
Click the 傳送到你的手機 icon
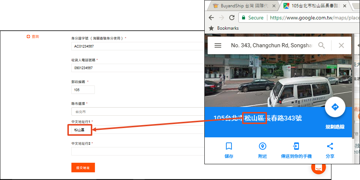click(296, 147)
